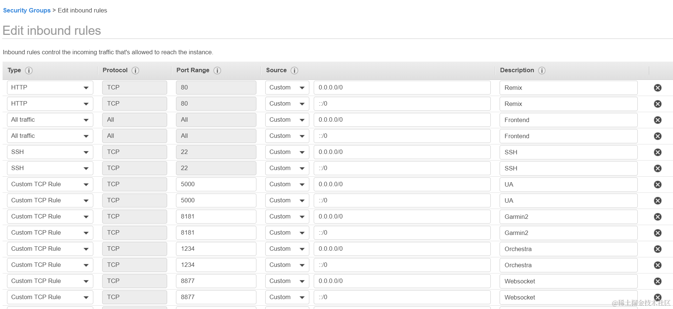Open Source Custom dropdown of SSH ::/0 rule
Image resolution: width=673 pixels, height=309 pixels.
coord(287,168)
